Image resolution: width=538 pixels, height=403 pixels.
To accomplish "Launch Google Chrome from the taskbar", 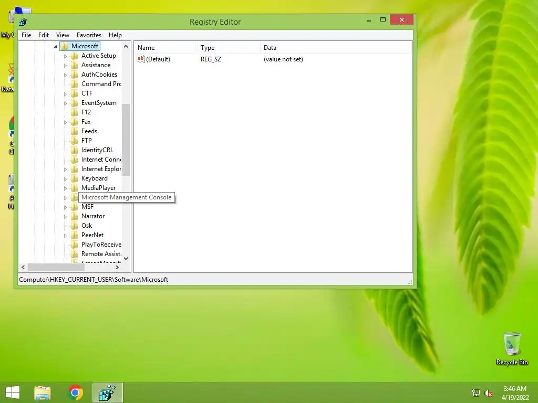I will 75,393.
